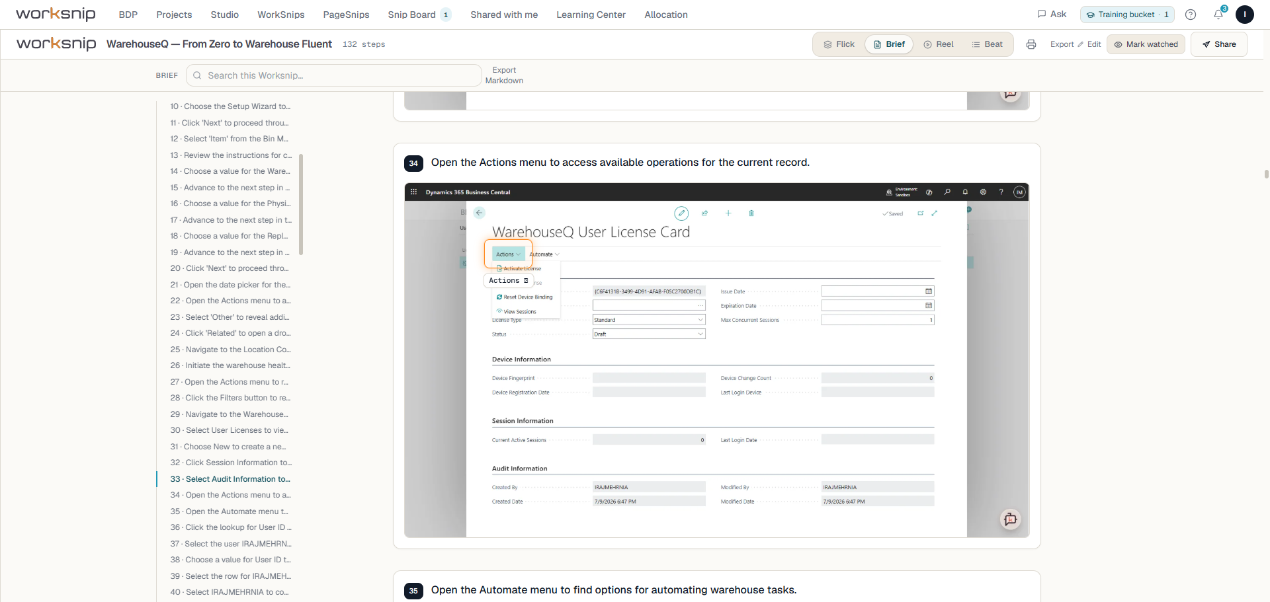Click the edit pencil icon in the license card
Image resolution: width=1270 pixels, height=602 pixels.
pyautogui.click(x=681, y=213)
